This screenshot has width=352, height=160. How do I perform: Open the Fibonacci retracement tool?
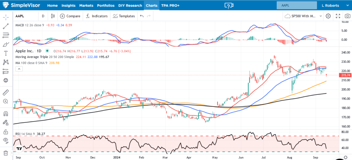pos(6,35)
